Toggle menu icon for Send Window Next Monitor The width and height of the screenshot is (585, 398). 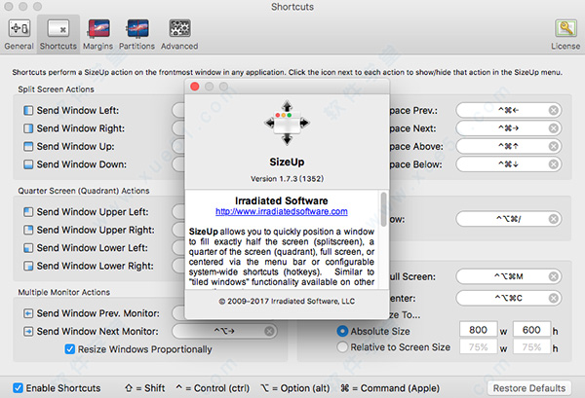[x=28, y=332]
